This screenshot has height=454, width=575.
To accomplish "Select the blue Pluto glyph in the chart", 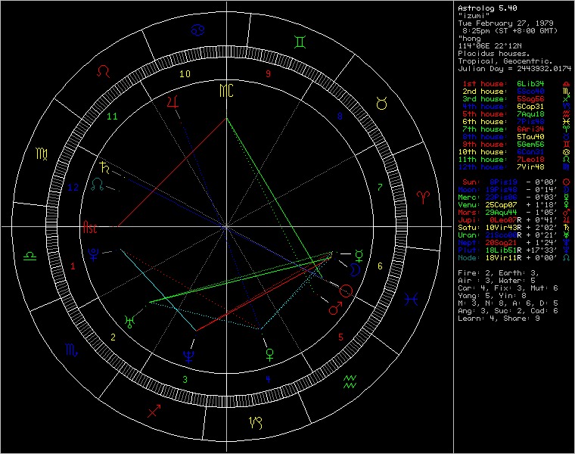I will 94,254.
